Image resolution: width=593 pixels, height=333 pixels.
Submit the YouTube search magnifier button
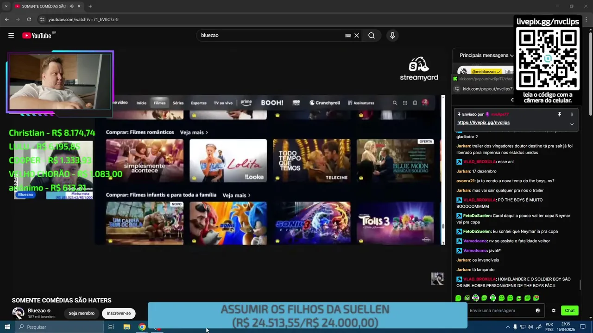click(372, 36)
